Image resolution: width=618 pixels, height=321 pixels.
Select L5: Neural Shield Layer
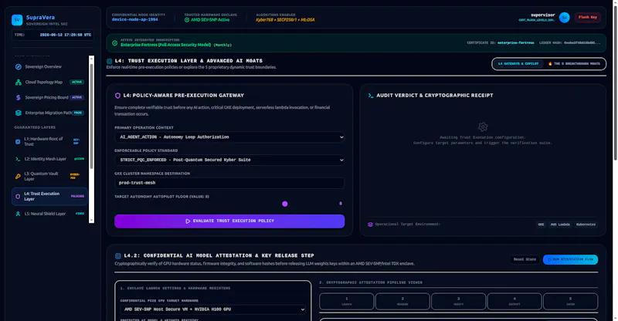click(49, 214)
